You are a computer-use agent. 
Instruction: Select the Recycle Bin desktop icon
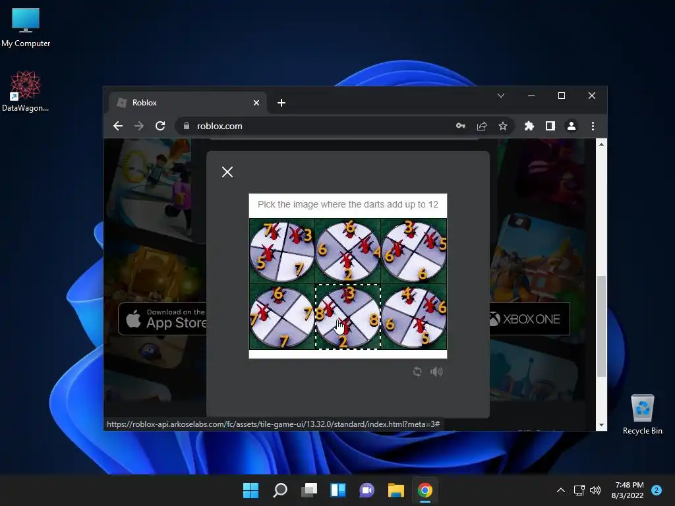click(642, 414)
